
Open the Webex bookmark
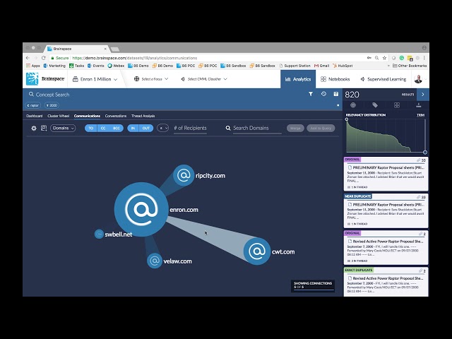click(116, 66)
